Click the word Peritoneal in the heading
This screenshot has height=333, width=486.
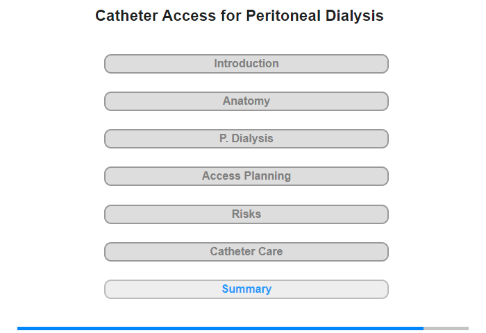283,15
